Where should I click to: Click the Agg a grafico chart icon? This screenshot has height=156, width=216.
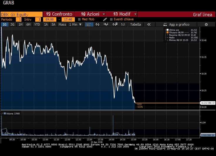(165, 24)
